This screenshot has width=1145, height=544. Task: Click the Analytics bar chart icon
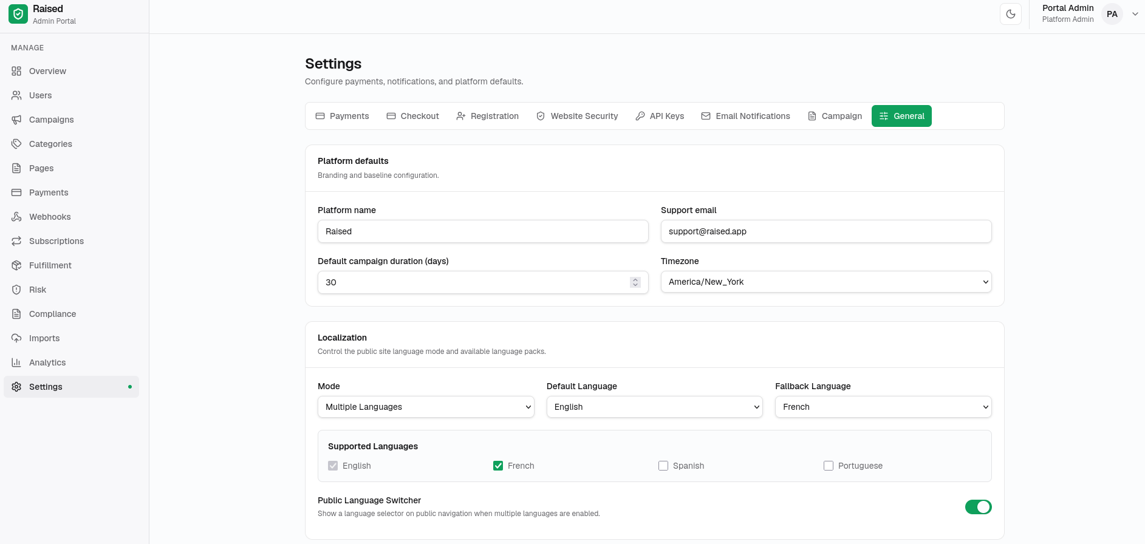(x=16, y=362)
